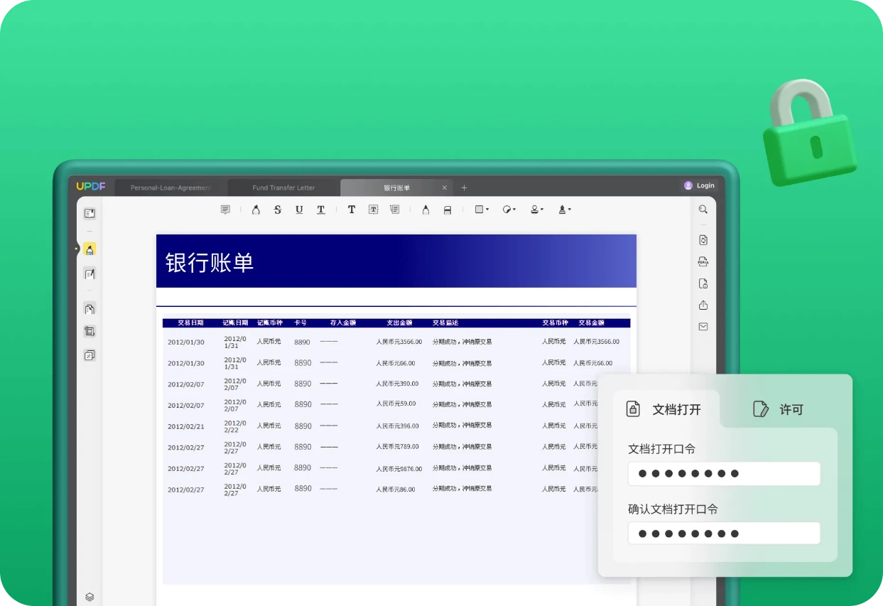This screenshot has width=883, height=606.
Task: Open the layers icon at bottom left
Action: (x=90, y=597)
